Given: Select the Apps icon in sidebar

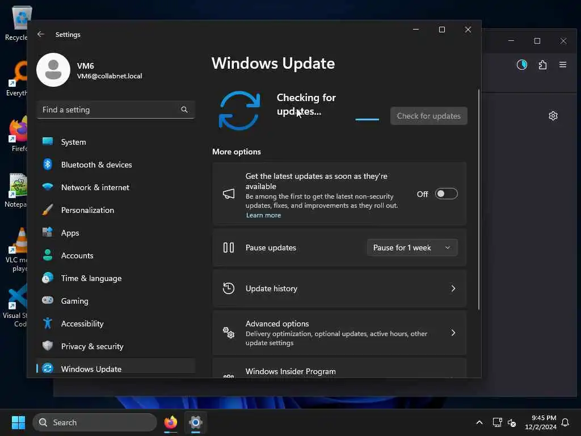Looking at the screenshot, I should click(48, 232).
